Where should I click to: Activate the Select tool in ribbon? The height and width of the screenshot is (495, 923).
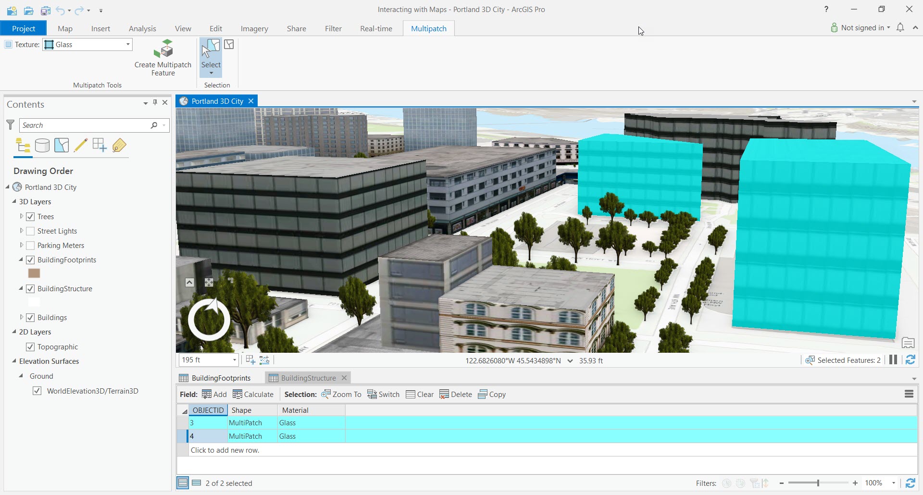pyautogui.click(x=211, y=57)
